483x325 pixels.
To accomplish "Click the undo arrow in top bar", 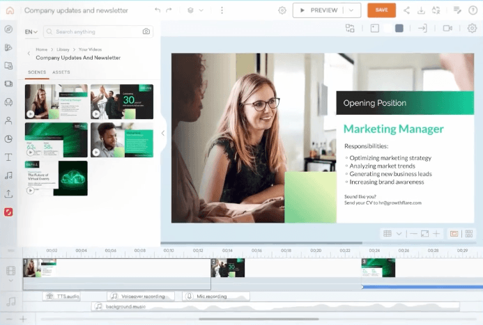I will (x=158, y=10).
